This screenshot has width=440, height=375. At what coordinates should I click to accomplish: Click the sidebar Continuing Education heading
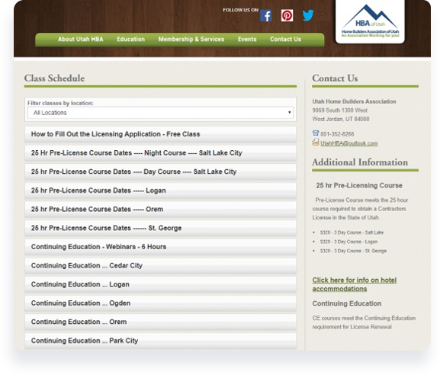click(347, 303)
